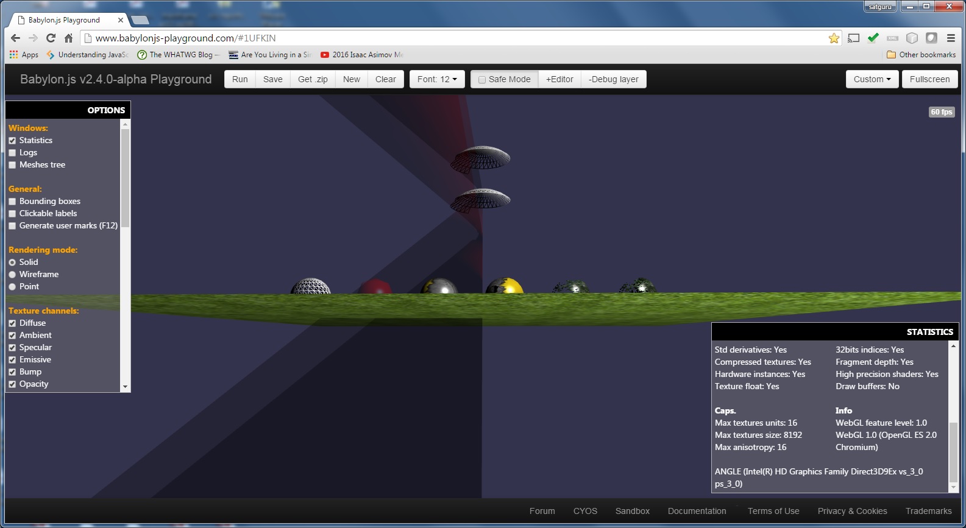Open Privacy & Cookies footer link
The height and width of the screenshot is (528, 966).
(x=853, y=511)
